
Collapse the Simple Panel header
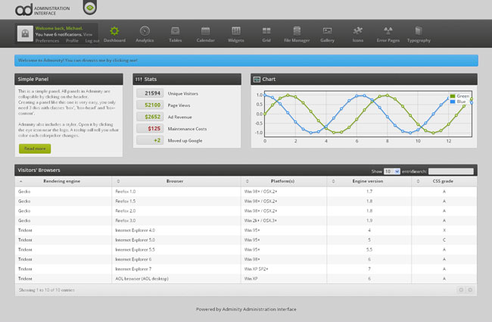click(x=69, y=79)
